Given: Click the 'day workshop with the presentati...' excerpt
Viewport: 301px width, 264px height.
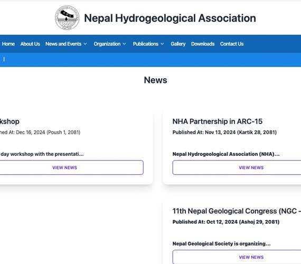Looking at the screenshot, I should click(42, 154).
